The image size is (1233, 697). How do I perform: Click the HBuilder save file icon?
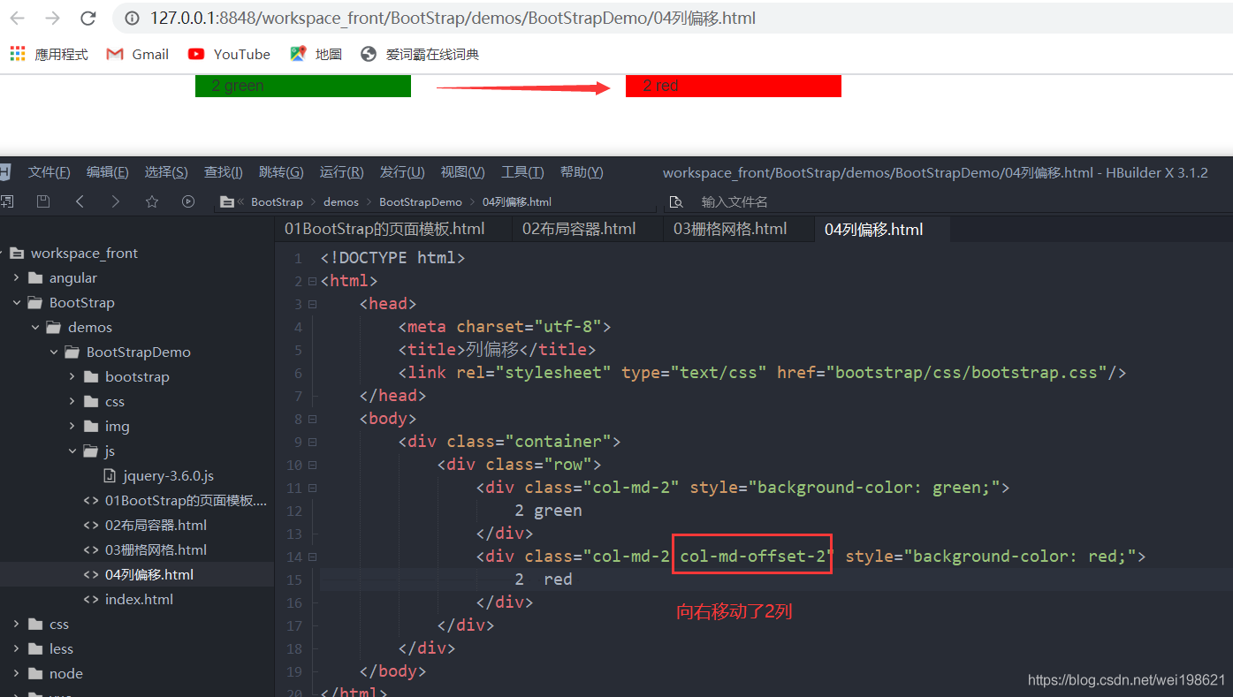coord(42,201)
